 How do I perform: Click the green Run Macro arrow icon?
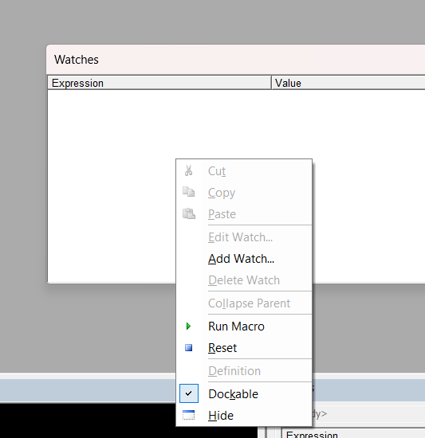[x=189, y=326]
